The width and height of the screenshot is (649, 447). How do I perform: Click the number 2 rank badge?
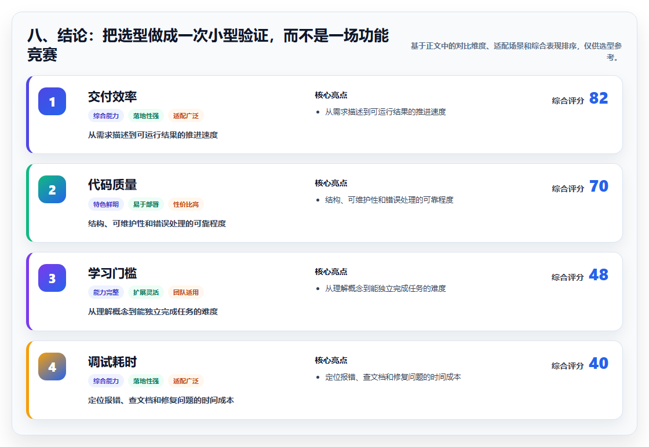(x=52, y=189)
